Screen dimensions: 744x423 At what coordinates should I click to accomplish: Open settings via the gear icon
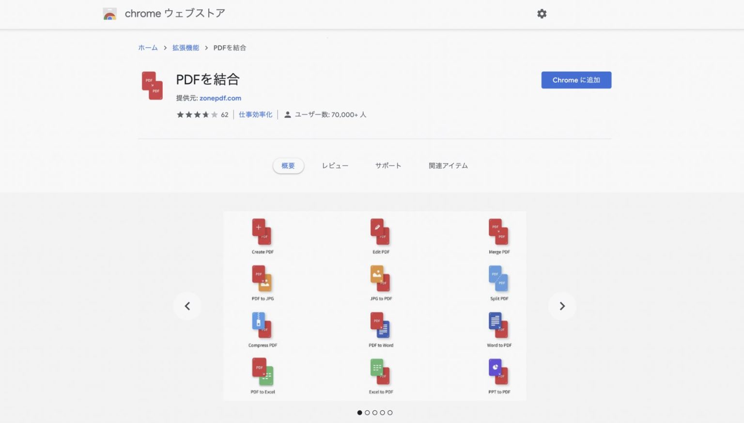coord(542,14)
